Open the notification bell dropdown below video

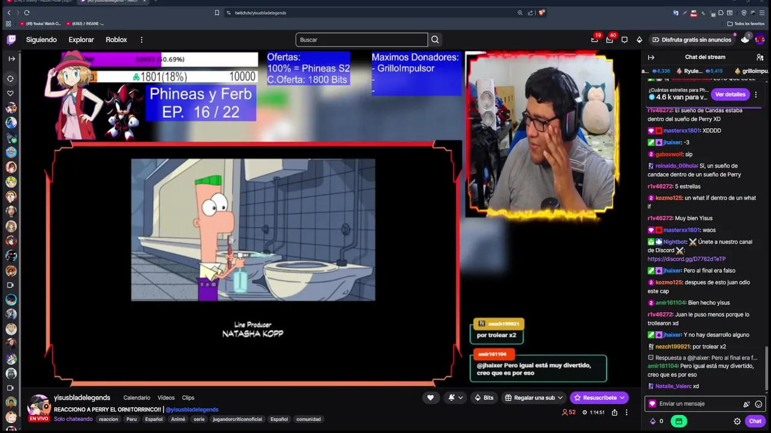tap(455, 398)
